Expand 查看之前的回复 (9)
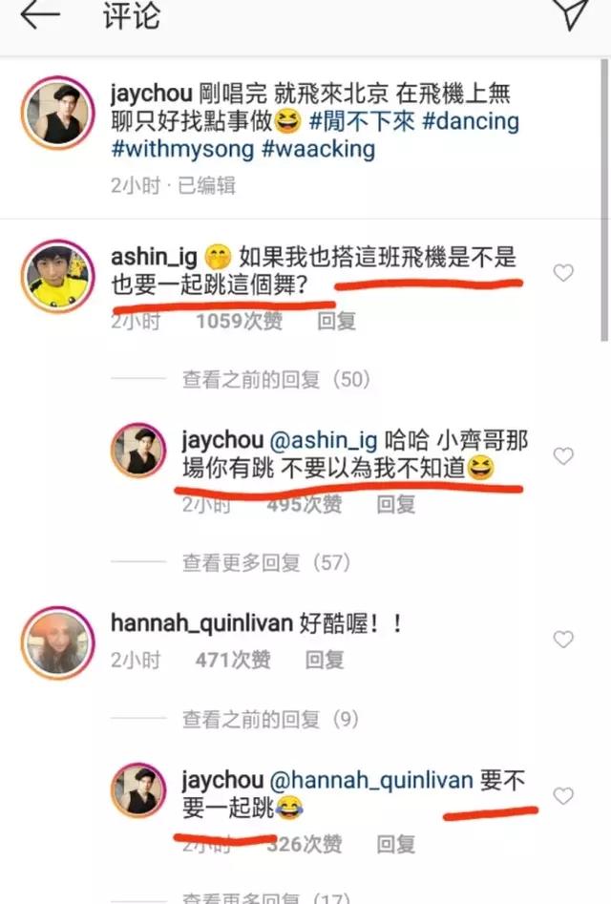Image resolution: width=611 pixels, height=904 pixels. (270, 719)
